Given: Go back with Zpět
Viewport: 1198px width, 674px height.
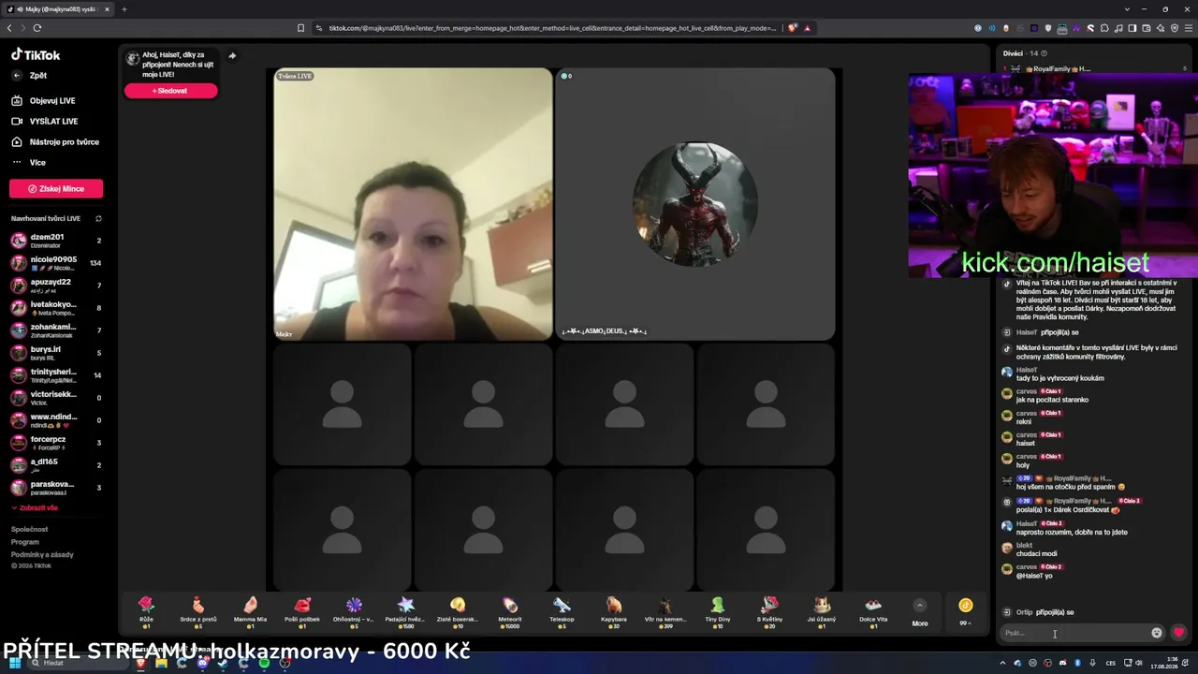Looking at the screenshot, I should click(x=30, y=76).
